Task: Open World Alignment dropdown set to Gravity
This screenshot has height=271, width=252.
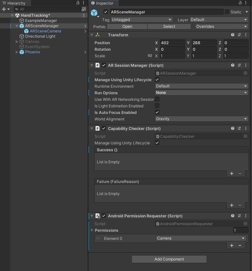Action: 202,119
